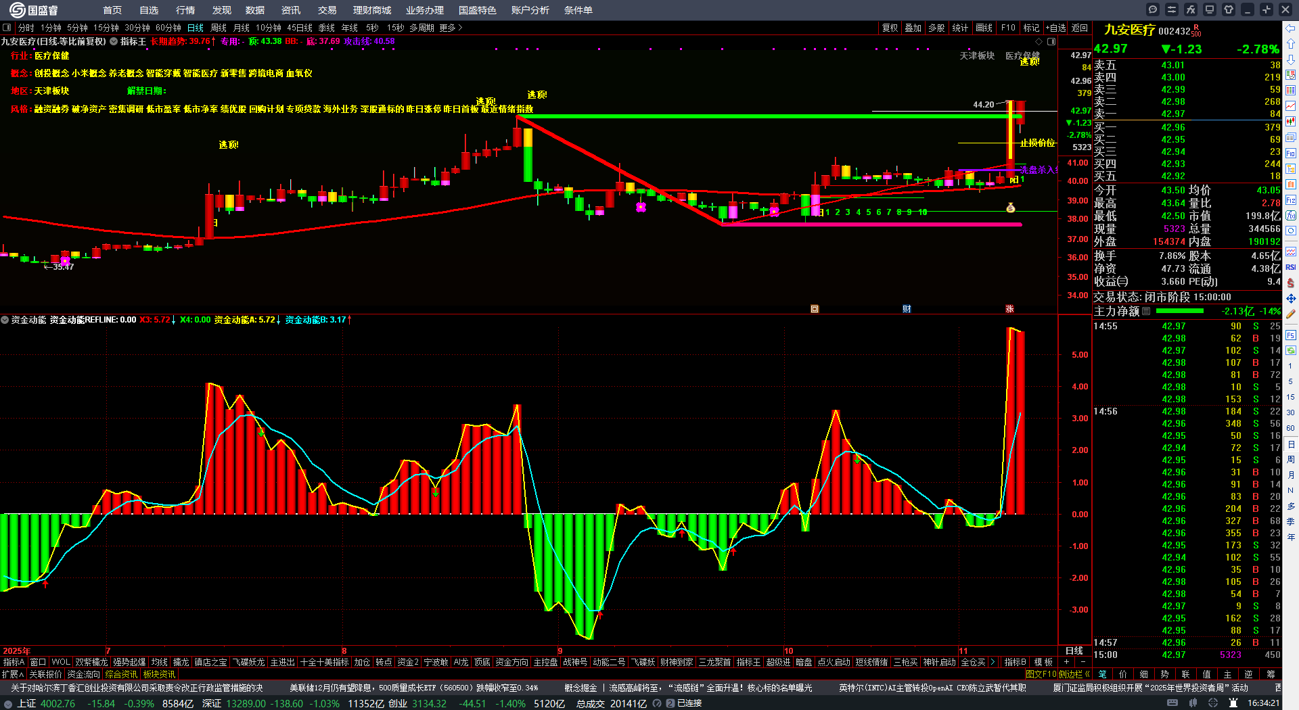Open the skin theme shirt icon
1299x710 pixels.
[1229, 9]
